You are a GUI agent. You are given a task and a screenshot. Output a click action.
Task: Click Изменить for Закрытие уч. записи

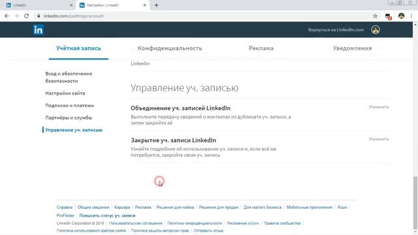click(379, 139)
